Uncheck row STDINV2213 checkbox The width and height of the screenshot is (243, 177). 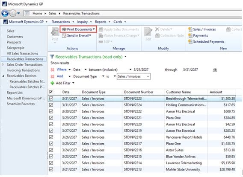[51, 169]
